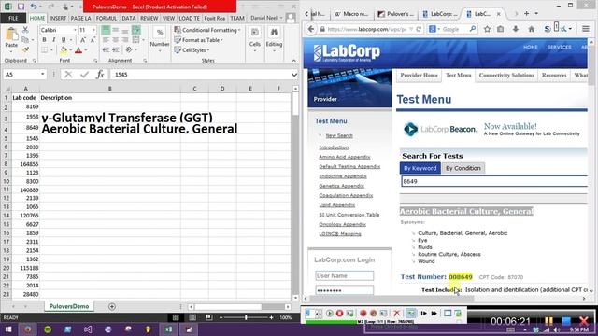Open Cell Styles dropdown

(192, 49)
